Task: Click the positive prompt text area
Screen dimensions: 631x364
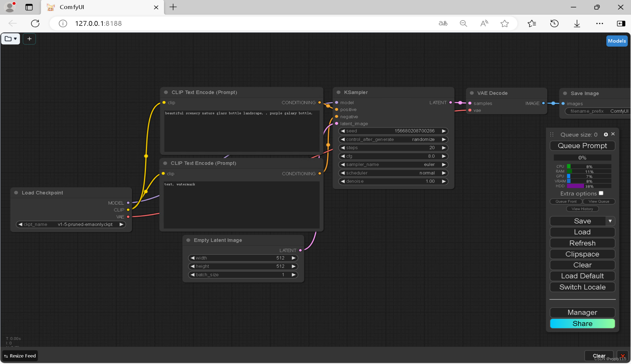Action: click(242, 131)
